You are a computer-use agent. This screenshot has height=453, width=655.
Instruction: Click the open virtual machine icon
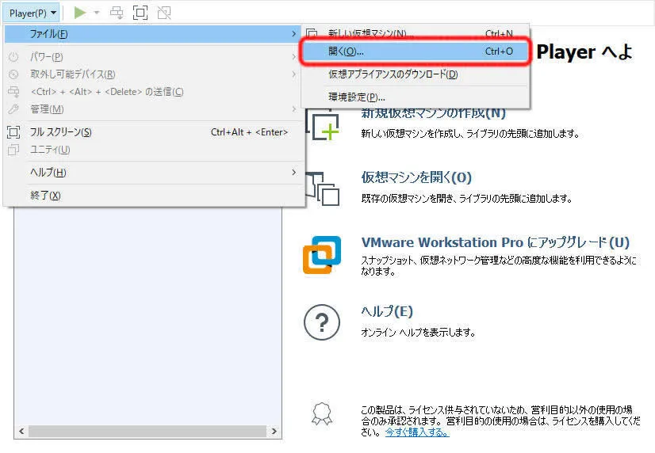(322, 188)
